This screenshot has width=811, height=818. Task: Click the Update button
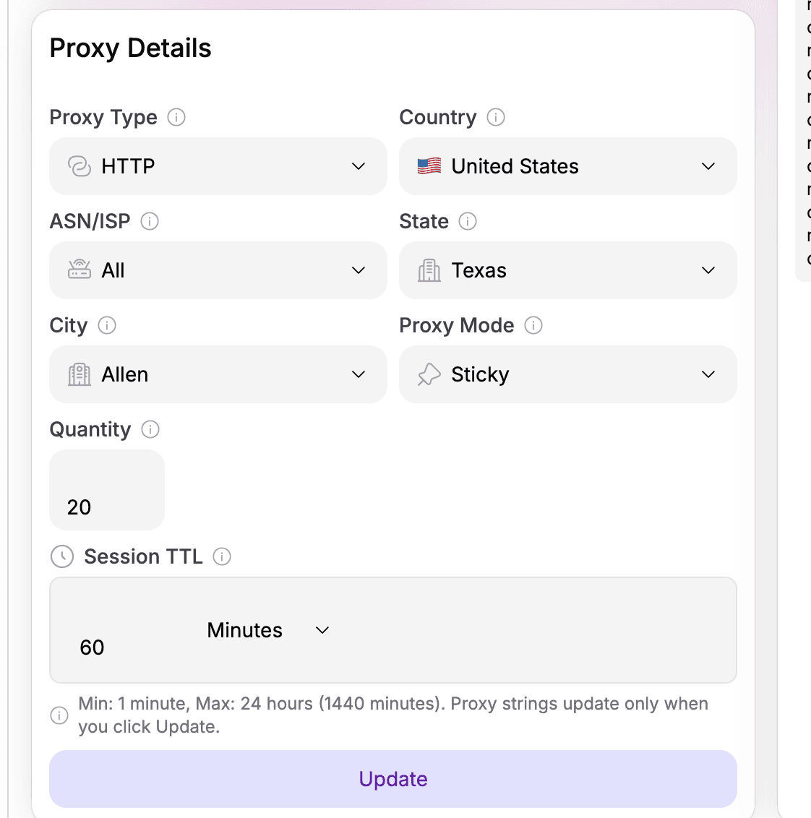393,779
